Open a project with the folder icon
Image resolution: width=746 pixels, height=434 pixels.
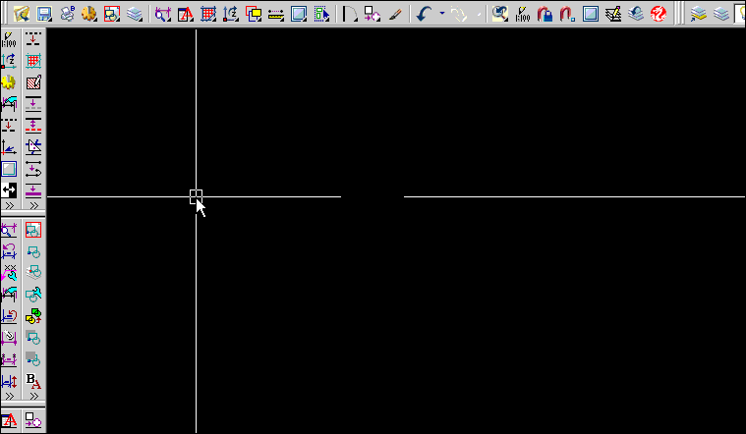22,15
